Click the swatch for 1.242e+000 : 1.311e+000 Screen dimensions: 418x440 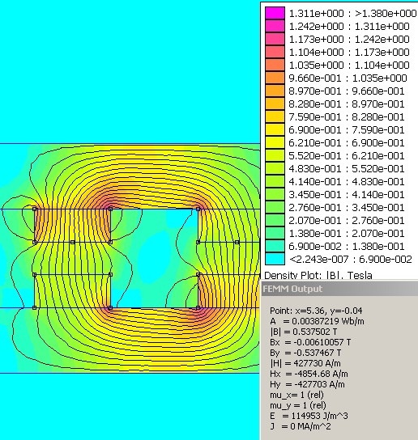point(275,26)
